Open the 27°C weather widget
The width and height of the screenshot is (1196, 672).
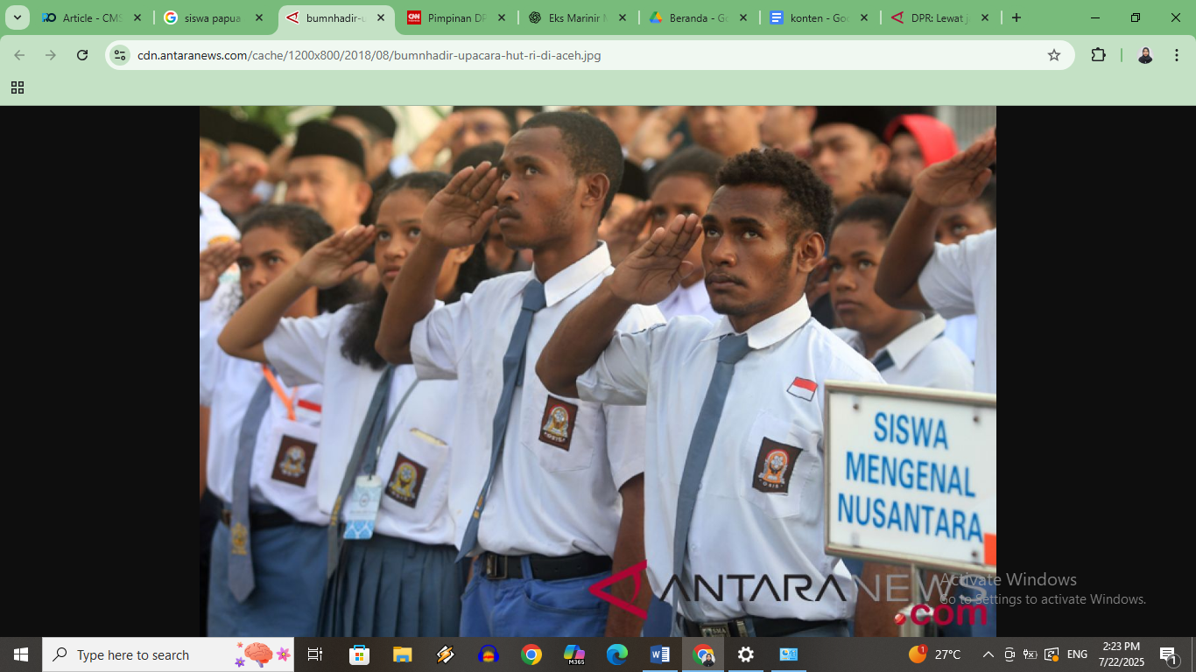tap(935, 654)
